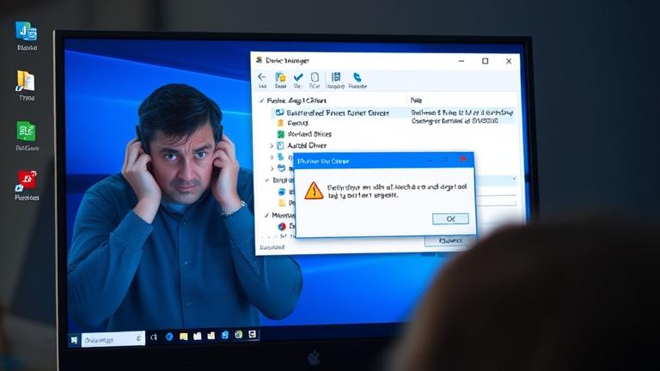Click the page icon in the fourth tree row
The height and width of the screenshot is (371, 660).
[x=280, y=145]
